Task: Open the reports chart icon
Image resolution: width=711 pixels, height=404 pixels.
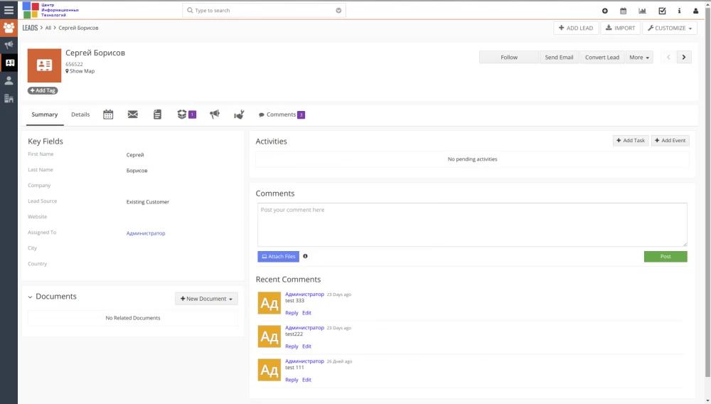Action: coord(642,11)
